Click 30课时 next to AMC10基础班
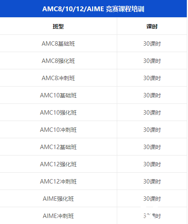Image resolution: width=188 pixels, height=224 pixels. click(x=152, y=95)
